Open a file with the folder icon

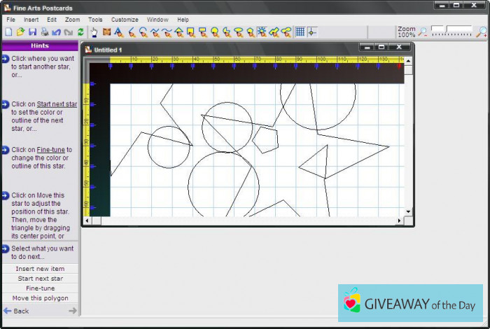(20, 32)
